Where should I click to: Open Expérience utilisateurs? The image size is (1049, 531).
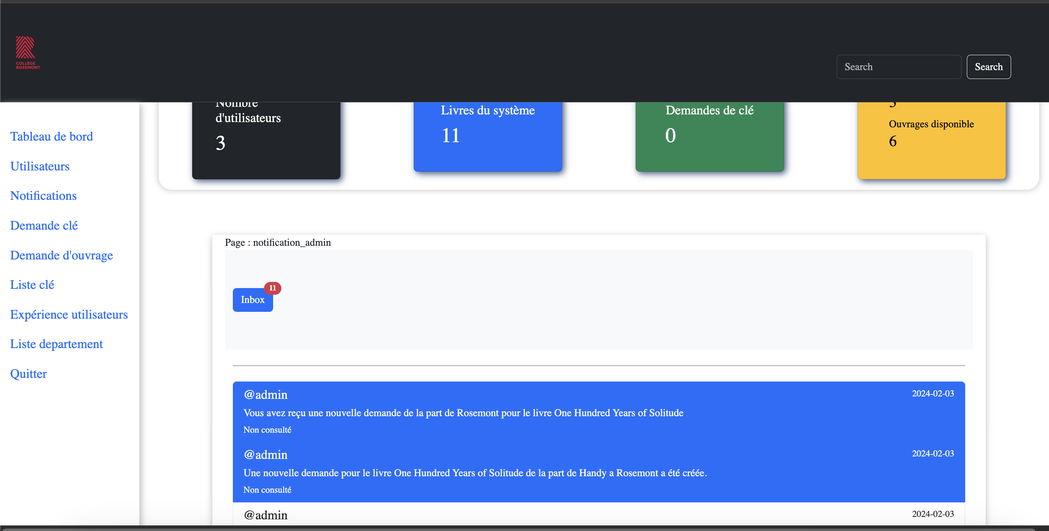(x=68, y=314)
